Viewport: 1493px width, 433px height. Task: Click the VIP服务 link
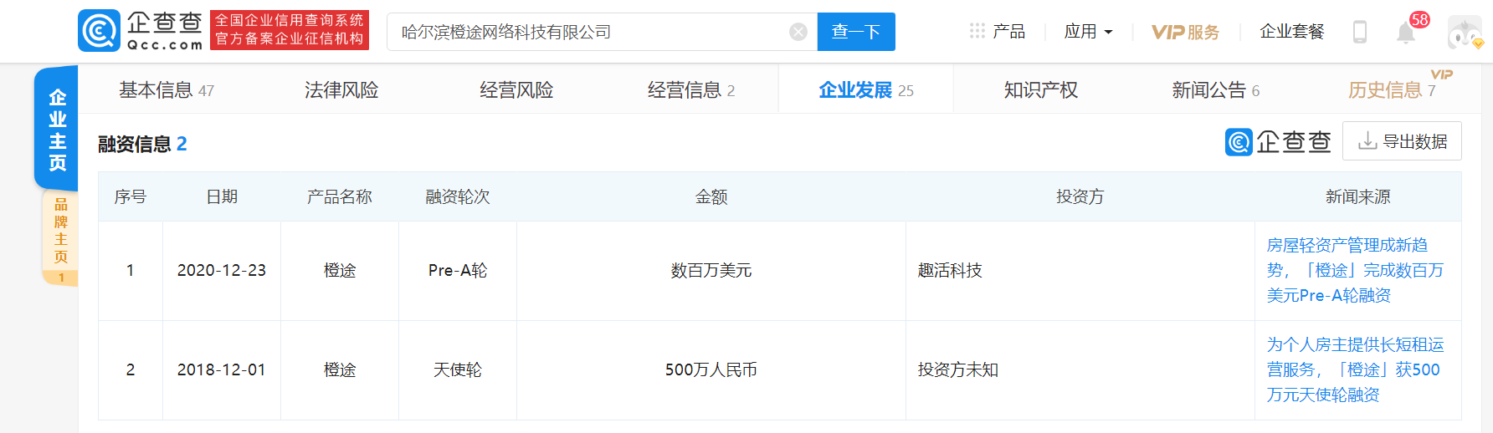[1185, 32]
